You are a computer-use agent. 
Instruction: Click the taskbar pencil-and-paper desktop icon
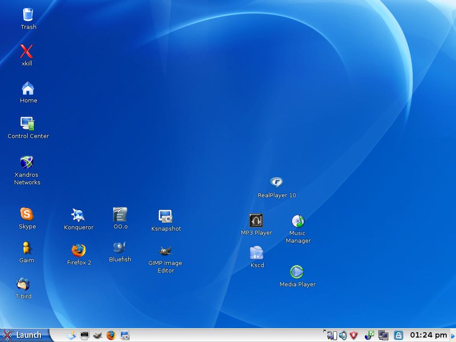pos(71,335)
